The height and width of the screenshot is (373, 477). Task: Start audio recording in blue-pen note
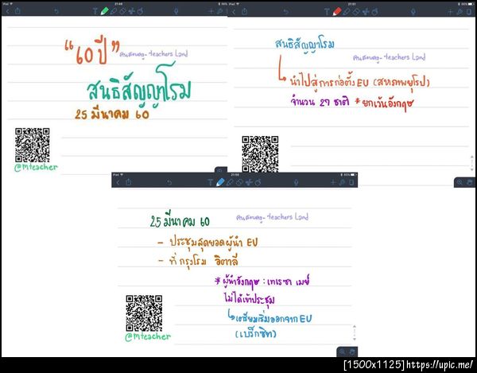tap(296, 182)
